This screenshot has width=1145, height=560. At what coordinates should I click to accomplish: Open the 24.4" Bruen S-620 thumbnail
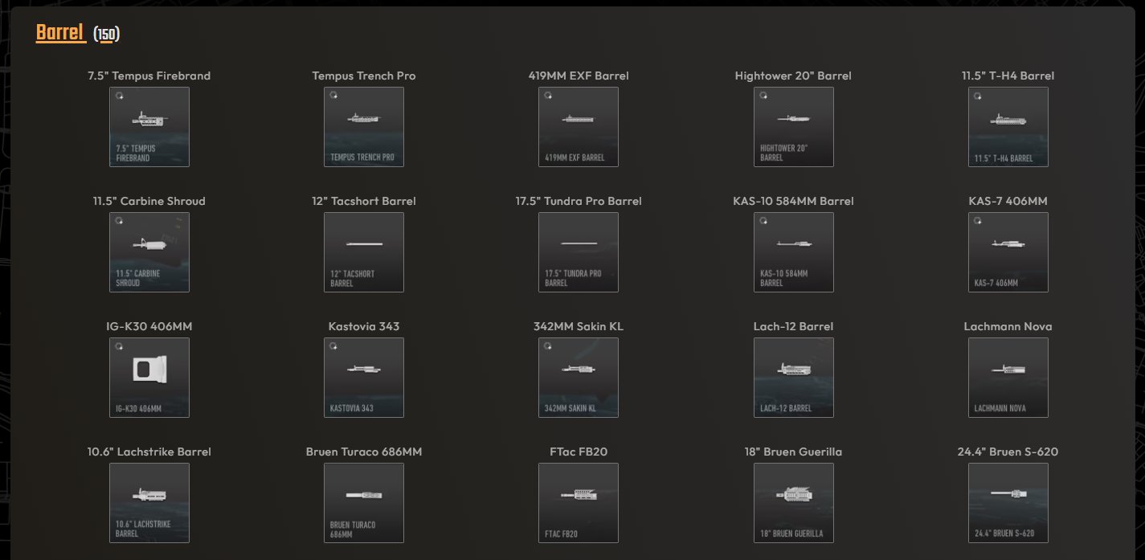[1008, 503]
